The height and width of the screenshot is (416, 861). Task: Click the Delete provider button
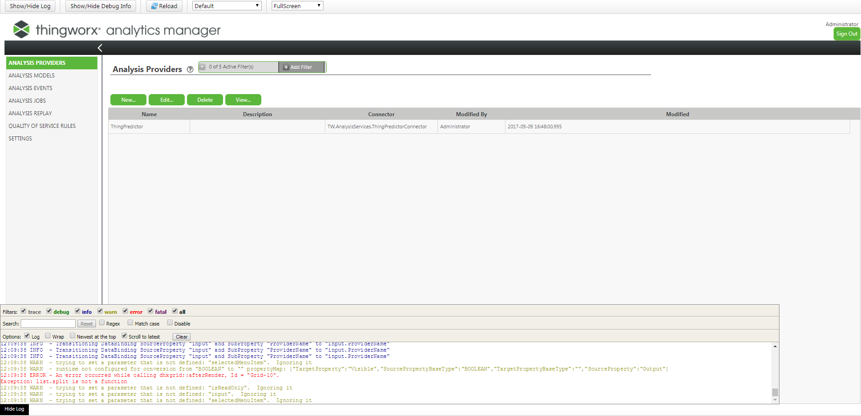(x=205, y=100)
